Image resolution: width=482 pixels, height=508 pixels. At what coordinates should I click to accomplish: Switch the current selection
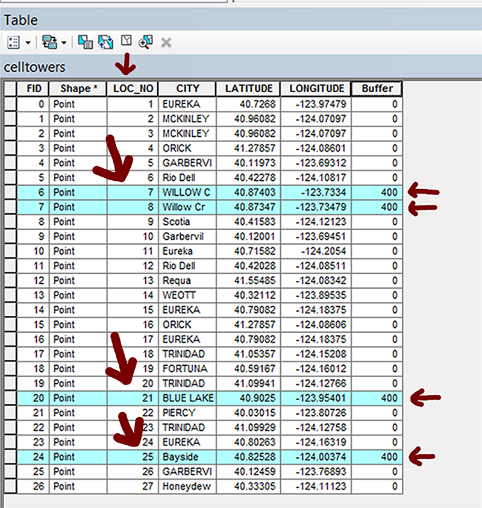105,42
